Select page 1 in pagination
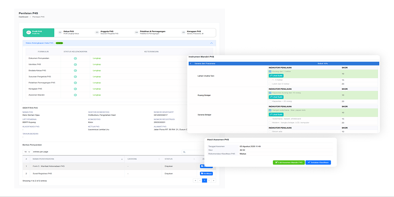 pyautogui.click(x=205, y=181)
